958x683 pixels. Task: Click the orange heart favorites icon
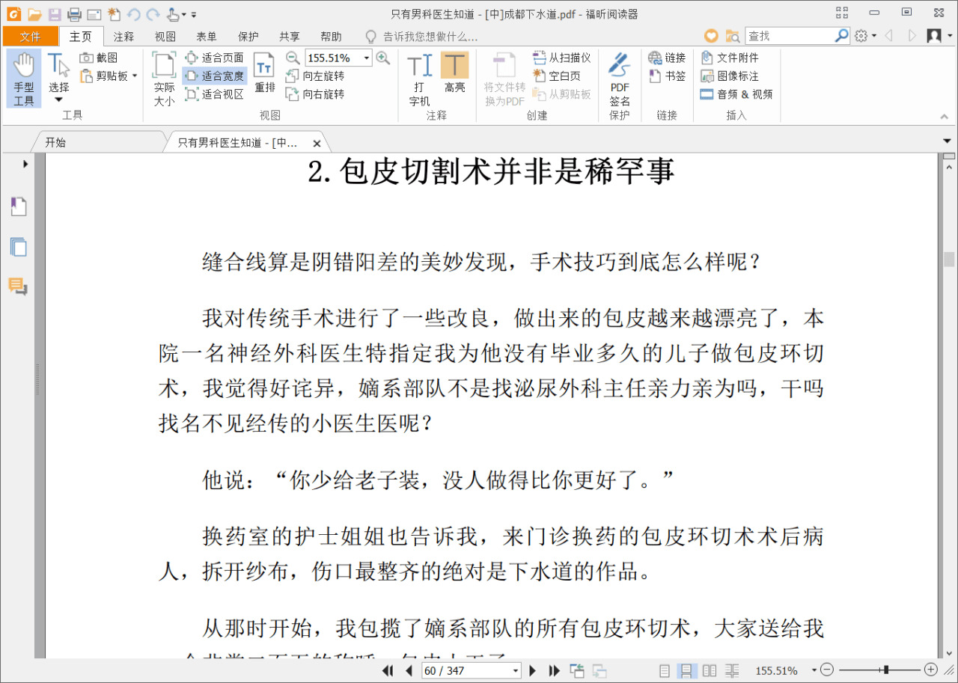tap(711, 36)
